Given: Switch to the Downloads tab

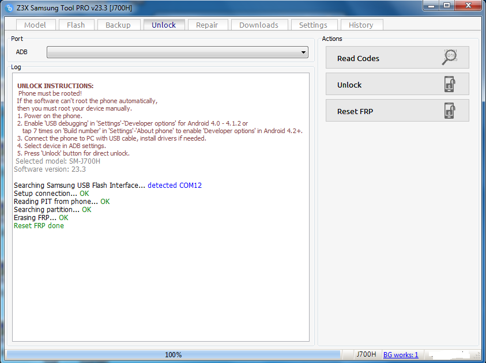Looking at the screenshot, I should (x=259, y=25).
